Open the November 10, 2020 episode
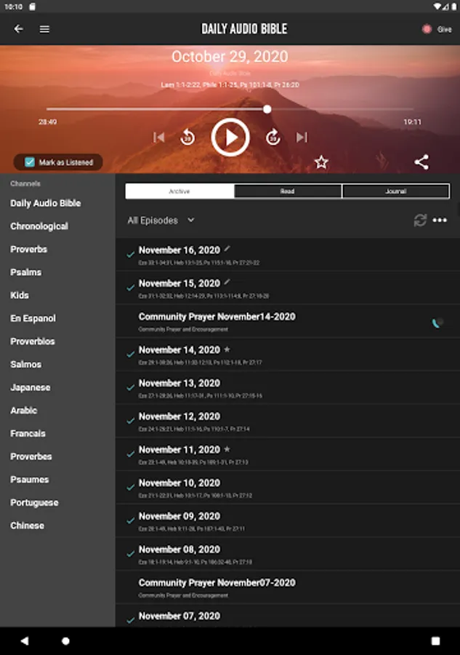Screen dimensions: 460x655 [288, 488]
